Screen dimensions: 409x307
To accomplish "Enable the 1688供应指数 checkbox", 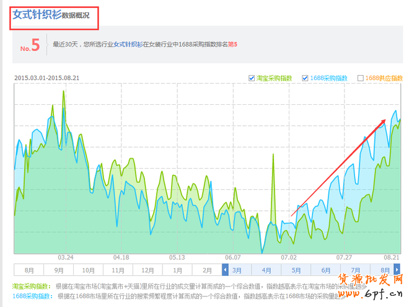I will 360,78.
